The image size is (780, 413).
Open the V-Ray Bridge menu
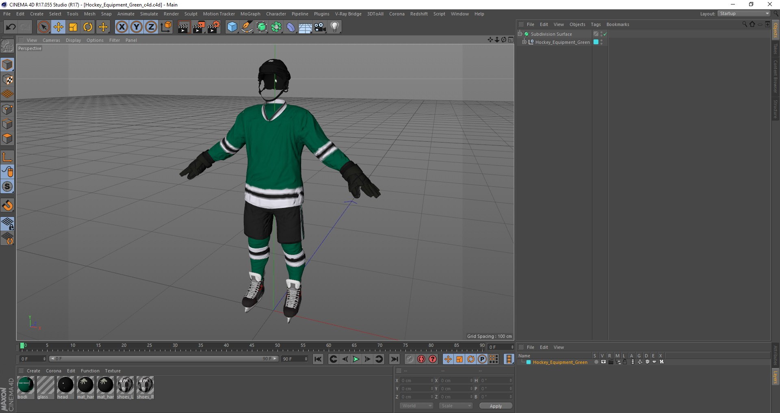coord(348,14)
